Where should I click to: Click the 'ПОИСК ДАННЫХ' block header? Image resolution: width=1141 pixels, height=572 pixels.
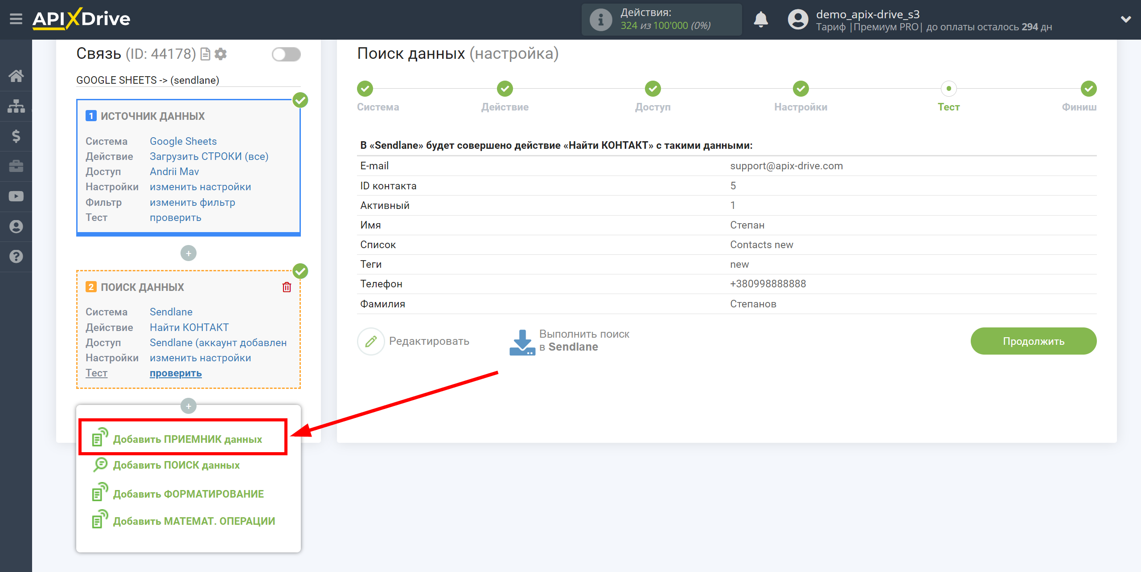[142, 287]
